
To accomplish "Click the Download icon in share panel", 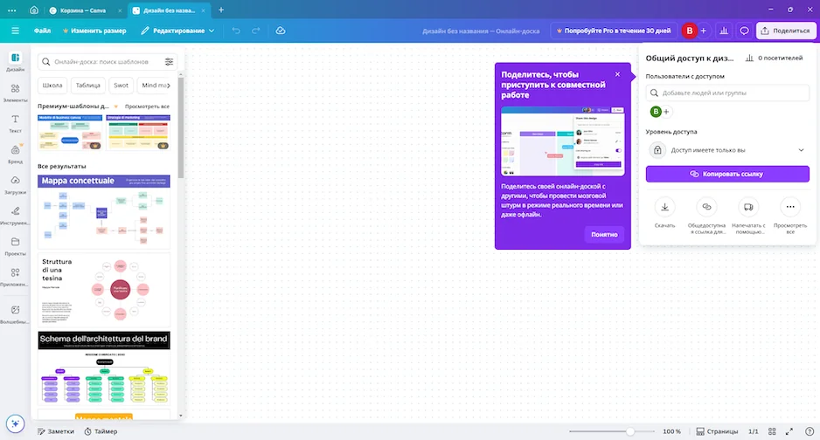I will click(x=664, y=207).
